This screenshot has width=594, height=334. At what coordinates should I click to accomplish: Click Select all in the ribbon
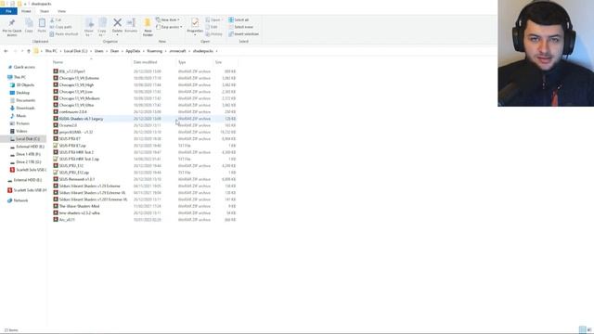(239, 19)
